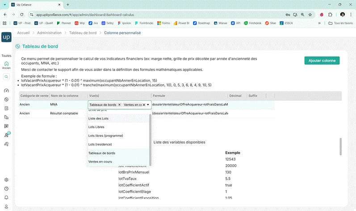
Task: Show more bookmarks chevron
Action: [x=319, y=23]
